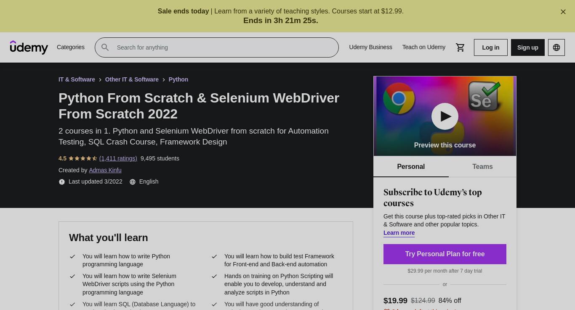Click 'learn how to write Python' item
The image size is (575, 310).
(126, 260)
